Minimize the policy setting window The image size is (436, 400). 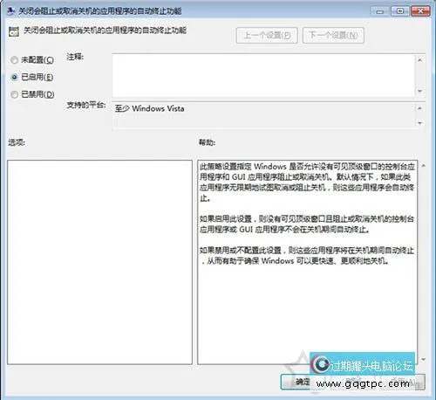[x=379, y=11]
